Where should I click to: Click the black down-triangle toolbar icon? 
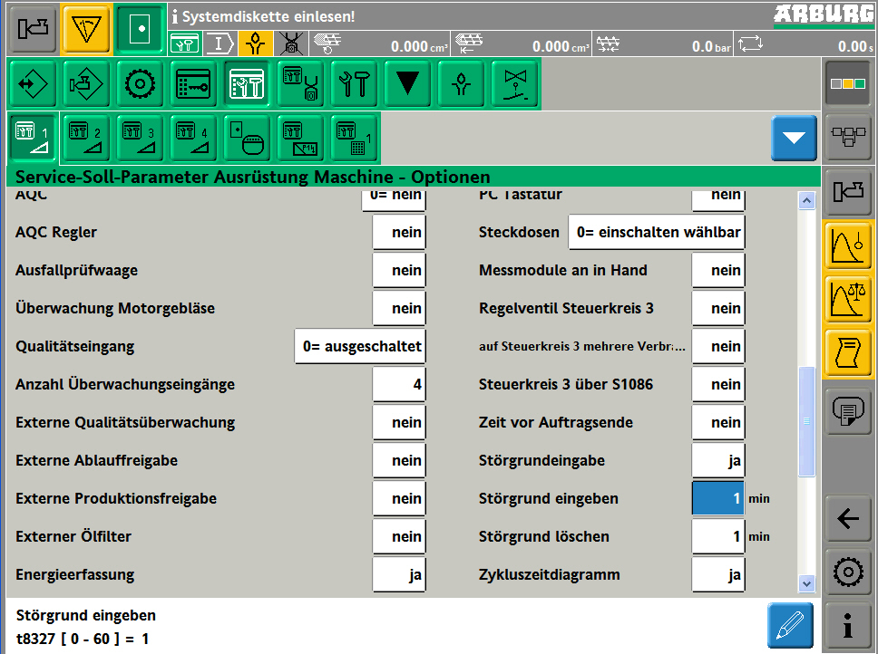click(408, 84)
